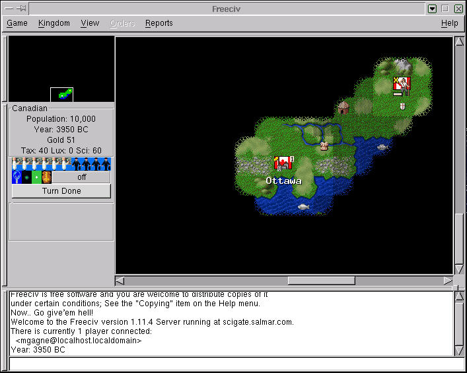Click the green pollution indicator icon
This screenshot has height=373, width=467.
coord(36,177)
